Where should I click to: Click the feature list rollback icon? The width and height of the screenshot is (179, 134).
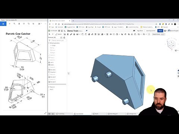(61, 38)
